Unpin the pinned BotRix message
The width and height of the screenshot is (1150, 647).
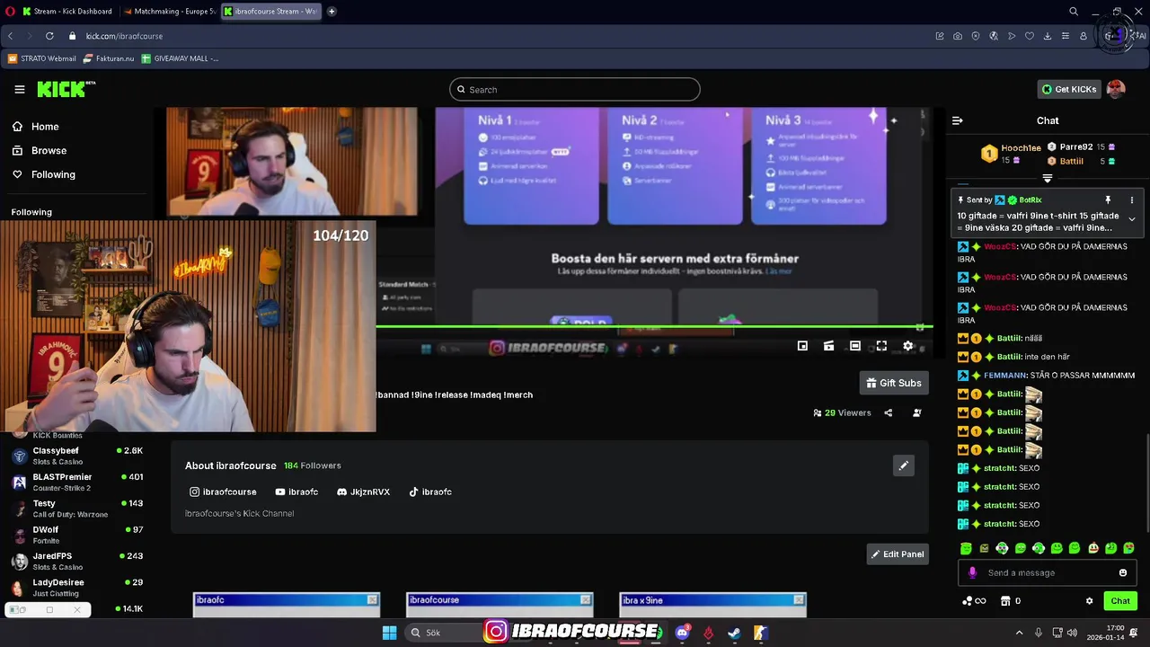(1108, 199)
